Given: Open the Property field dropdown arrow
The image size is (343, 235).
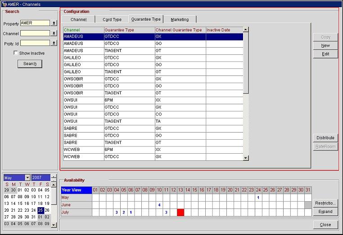Looking at the screenshot, I should (54, 23).
